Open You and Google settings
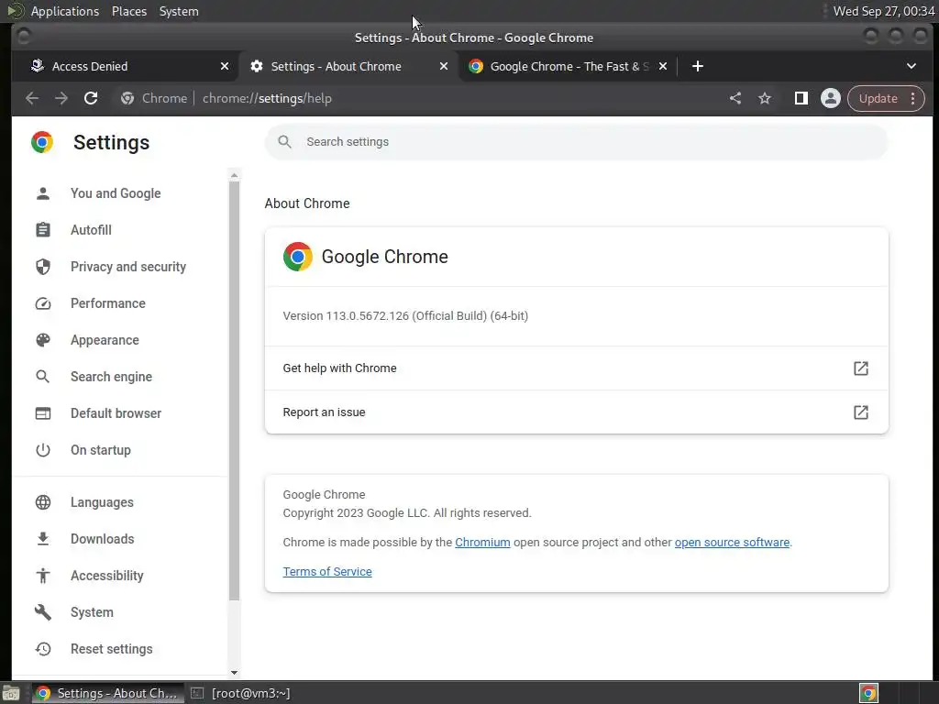The image size is (939, 704). point(116,193)
